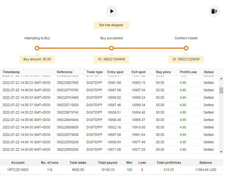Select reference 356220608608
Viewport: 225px width, 178px height.
(x=67, y=127)
